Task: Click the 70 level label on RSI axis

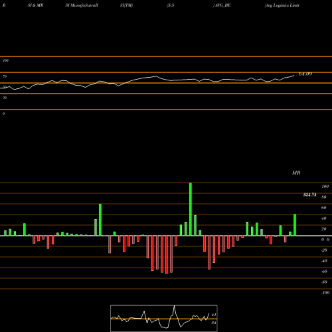Action: (x=5, y=76)
